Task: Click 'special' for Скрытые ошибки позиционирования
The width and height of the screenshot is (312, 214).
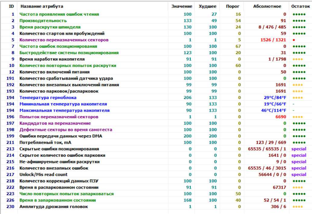Action: pos(299,149)
